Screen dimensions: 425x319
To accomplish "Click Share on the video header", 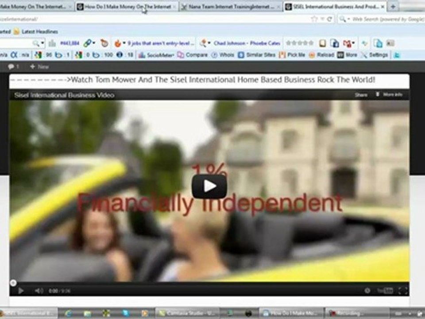I will pos(361,95).
